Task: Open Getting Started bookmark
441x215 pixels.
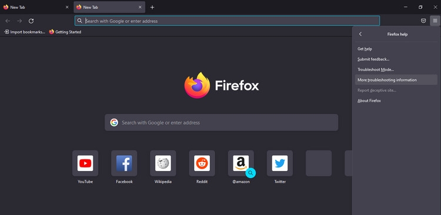Action: 65,32
